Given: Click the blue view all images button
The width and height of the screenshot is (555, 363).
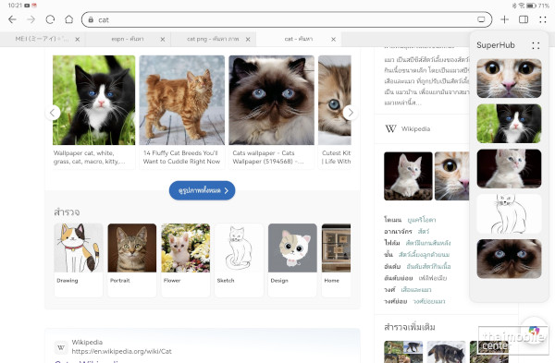Looking at the screenshot, I should click(x=202, y=190).
